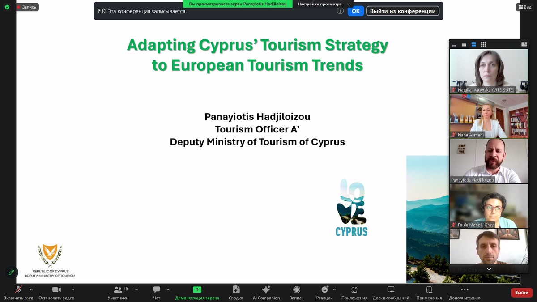Click Выйти из конференции button
Screen dimensions: 537x302
click(403, 11)
